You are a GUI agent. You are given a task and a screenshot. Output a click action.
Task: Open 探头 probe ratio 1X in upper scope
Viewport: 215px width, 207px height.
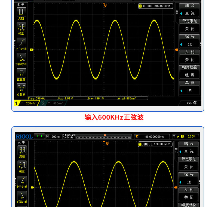189,44
